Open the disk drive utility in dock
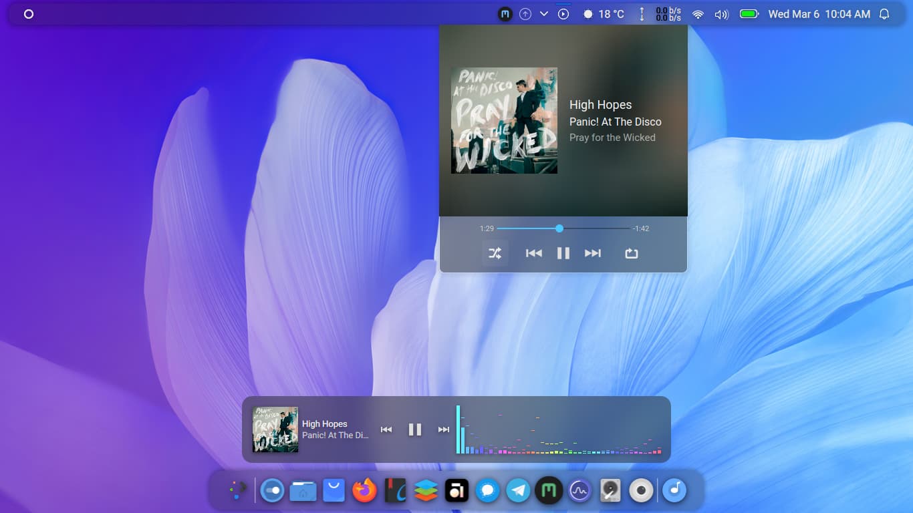 [x=610, y=491]
